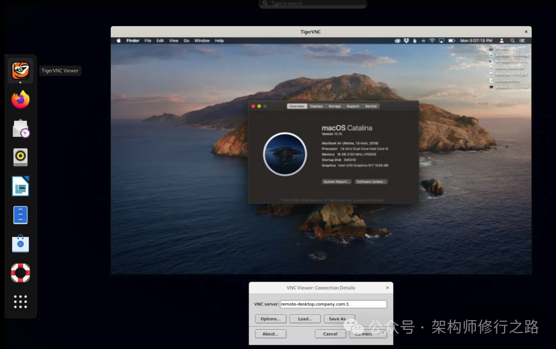Open TigerVNC Viewer from the dock

(20, 71)
